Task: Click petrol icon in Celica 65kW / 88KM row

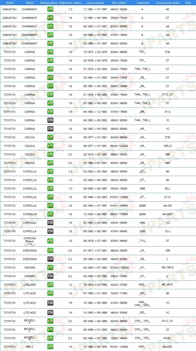Action: pos(50,163)
